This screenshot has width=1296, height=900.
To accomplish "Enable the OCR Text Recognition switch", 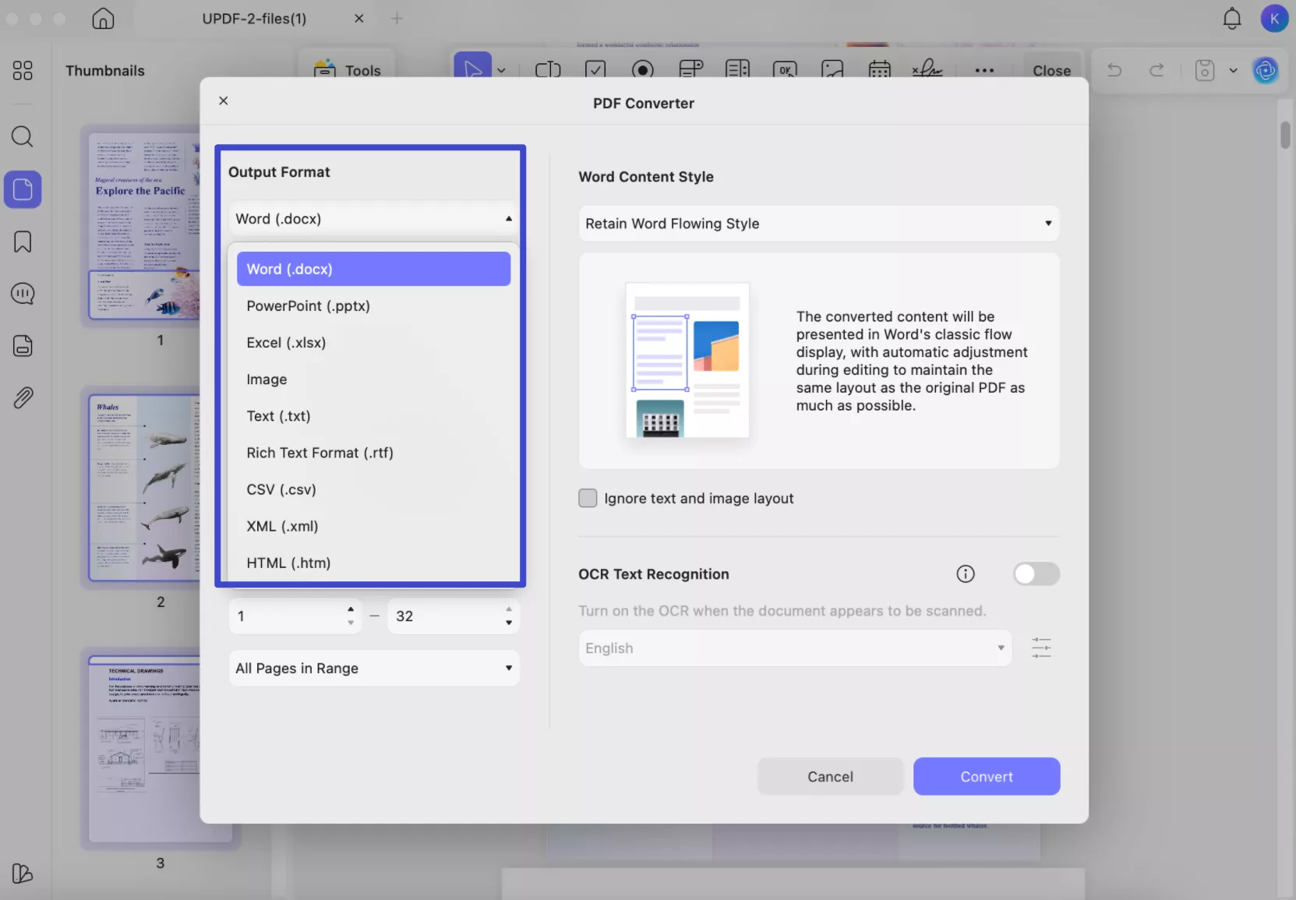I will (x=1036, y=574).
